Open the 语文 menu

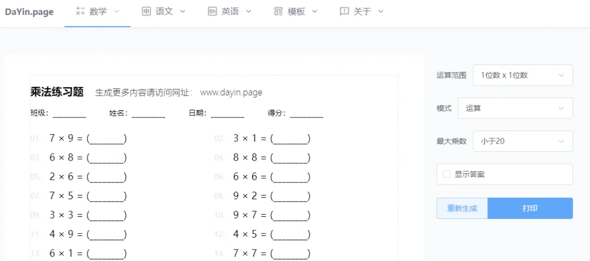[164, 11]
